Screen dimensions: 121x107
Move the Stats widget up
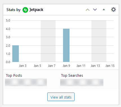88,10
